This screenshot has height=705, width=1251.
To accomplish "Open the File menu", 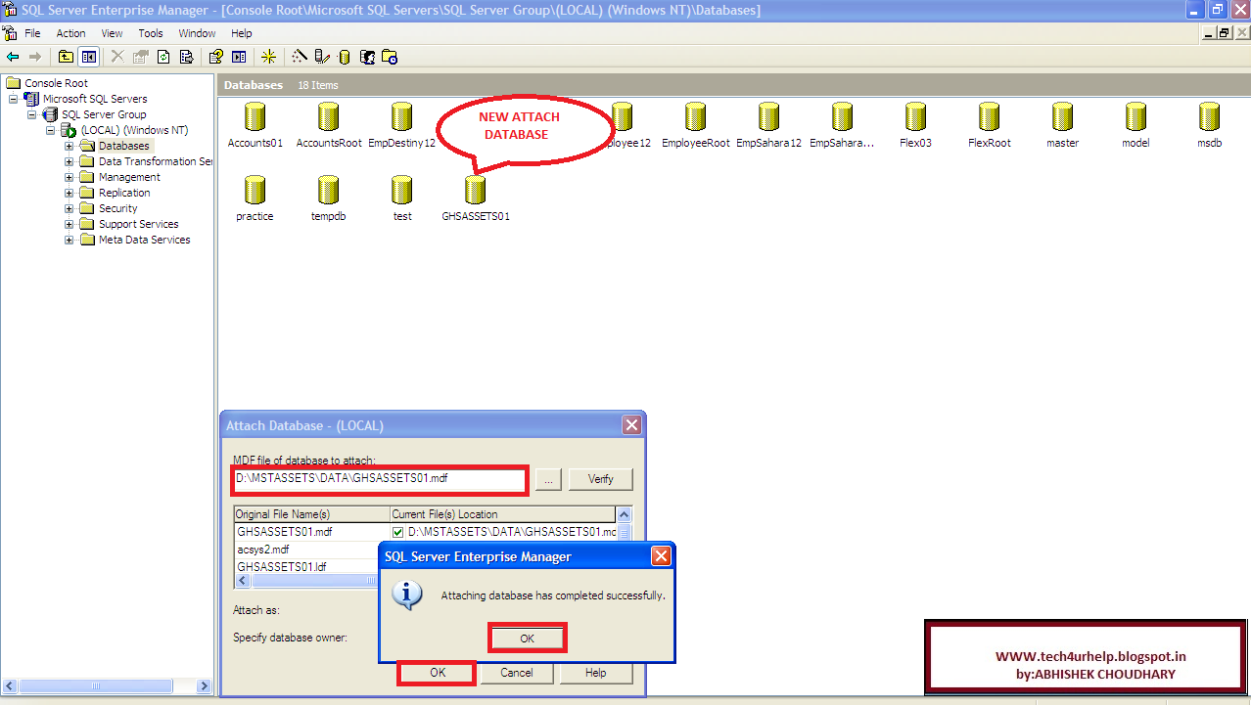I will pos(32,33).
